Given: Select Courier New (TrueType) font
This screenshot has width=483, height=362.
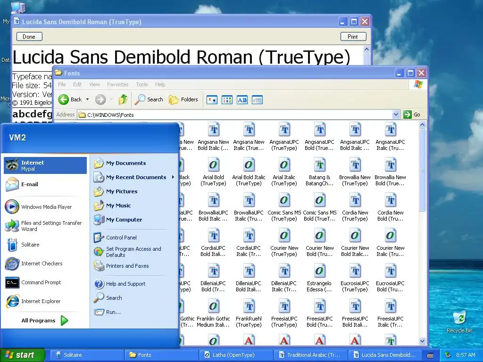Looking at the screenshot, I should pyautogui.click(x=284, y=243).
